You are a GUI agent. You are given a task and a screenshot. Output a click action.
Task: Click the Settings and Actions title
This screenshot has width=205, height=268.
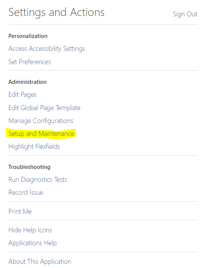tap(56, 12)
